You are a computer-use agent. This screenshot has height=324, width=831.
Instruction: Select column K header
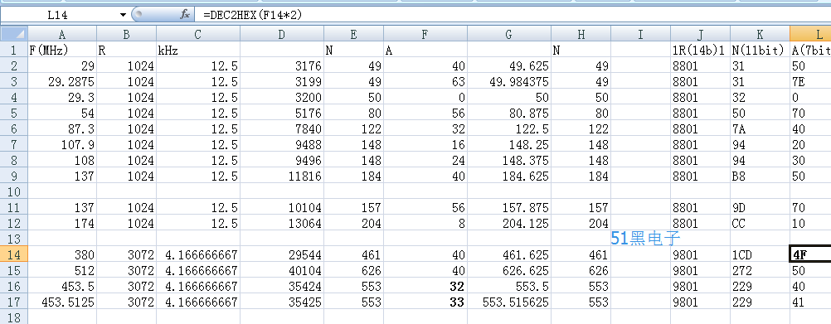tap(760, 35)
